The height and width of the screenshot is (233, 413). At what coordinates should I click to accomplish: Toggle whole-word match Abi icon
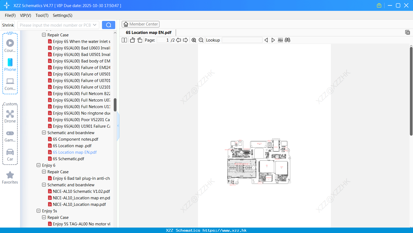(280, 40)
